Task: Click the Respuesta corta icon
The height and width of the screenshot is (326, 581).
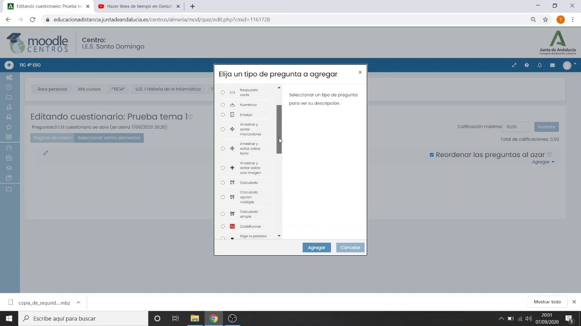Action: [x=232, y=92]
